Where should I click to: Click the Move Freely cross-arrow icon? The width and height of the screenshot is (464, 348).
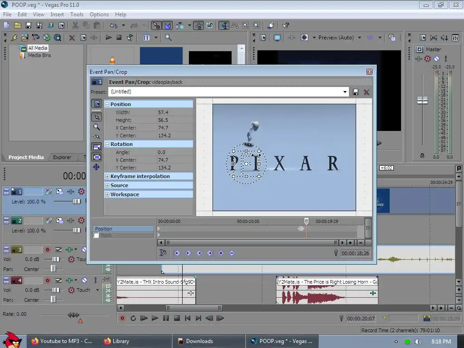97,167
